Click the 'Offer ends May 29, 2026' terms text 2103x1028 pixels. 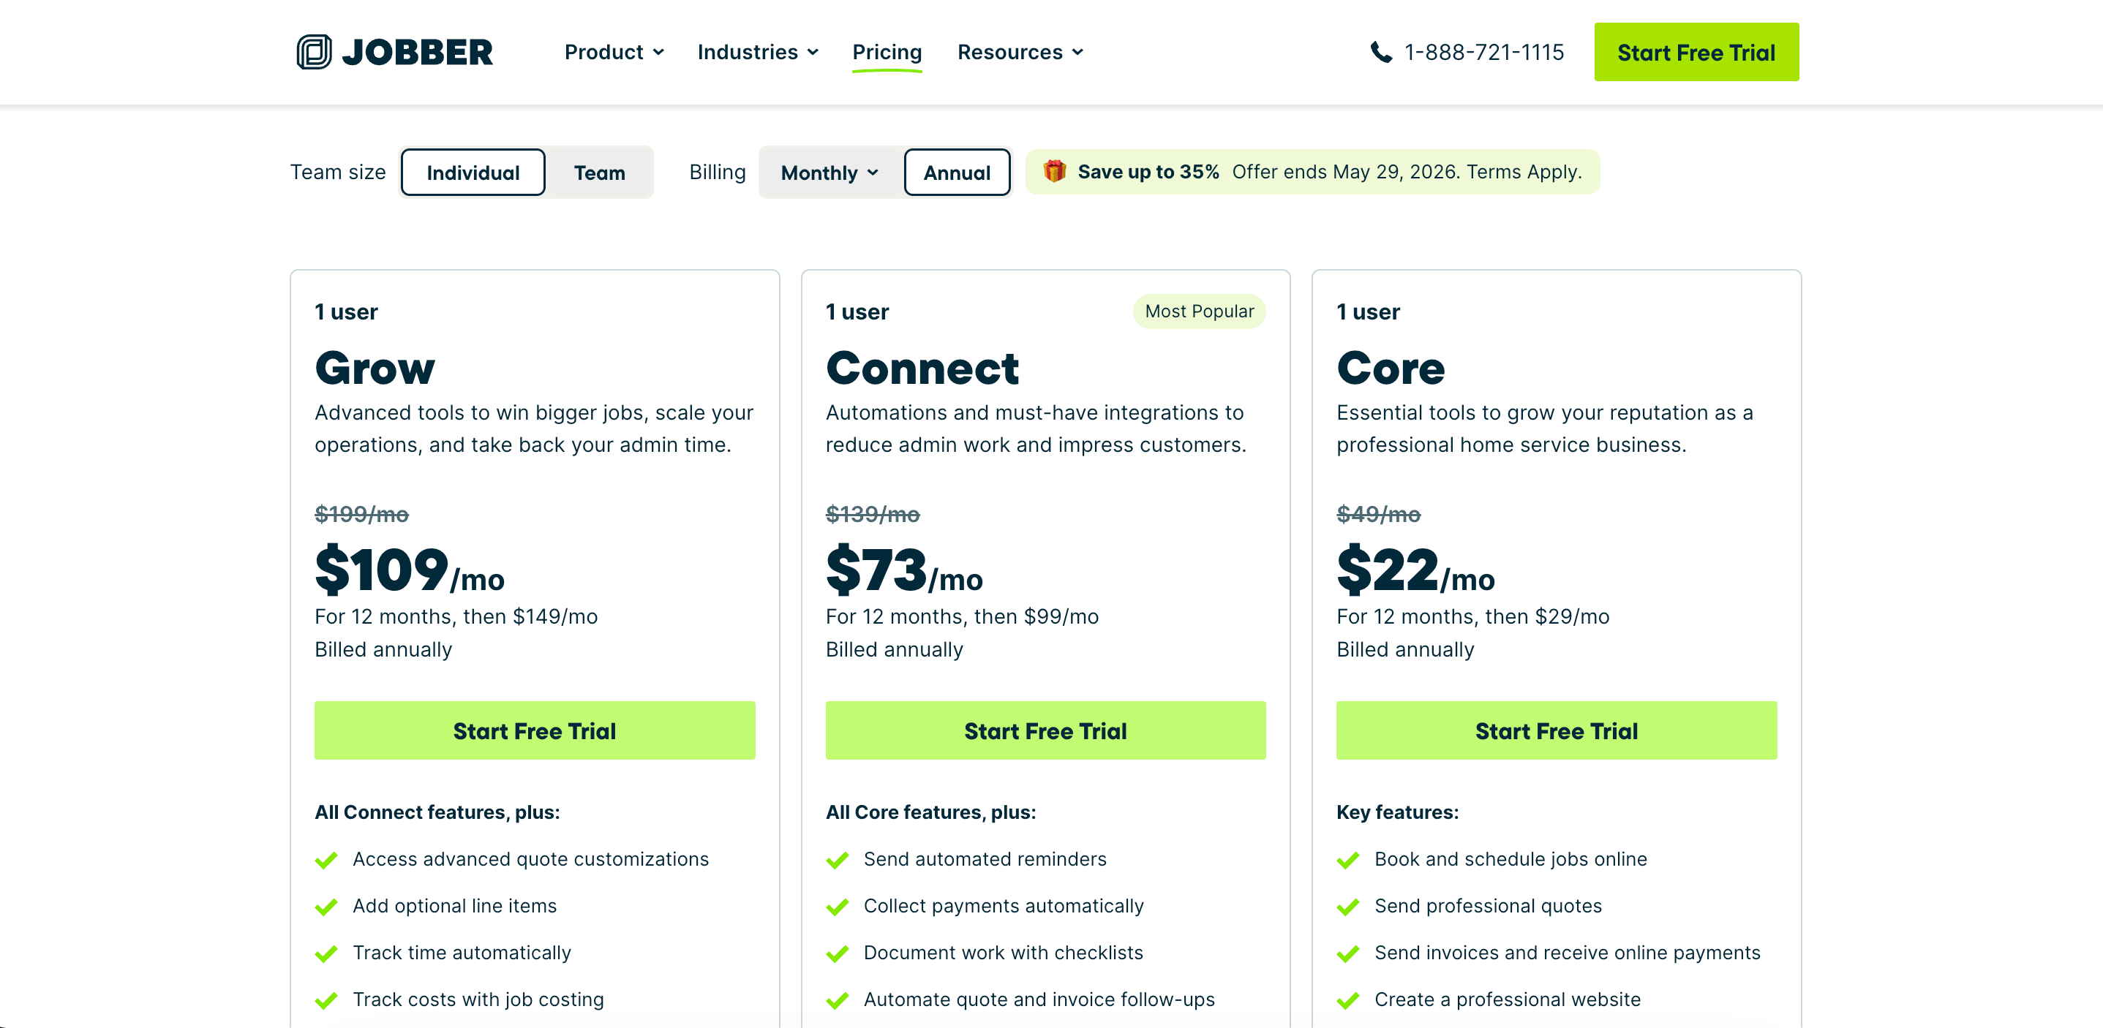point(1407,171)
